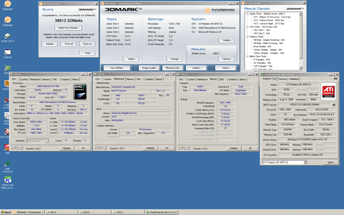Click the Run 3DMark button
Image resolution: width=344 pixels, height=215 pixels.
point(117,68)
